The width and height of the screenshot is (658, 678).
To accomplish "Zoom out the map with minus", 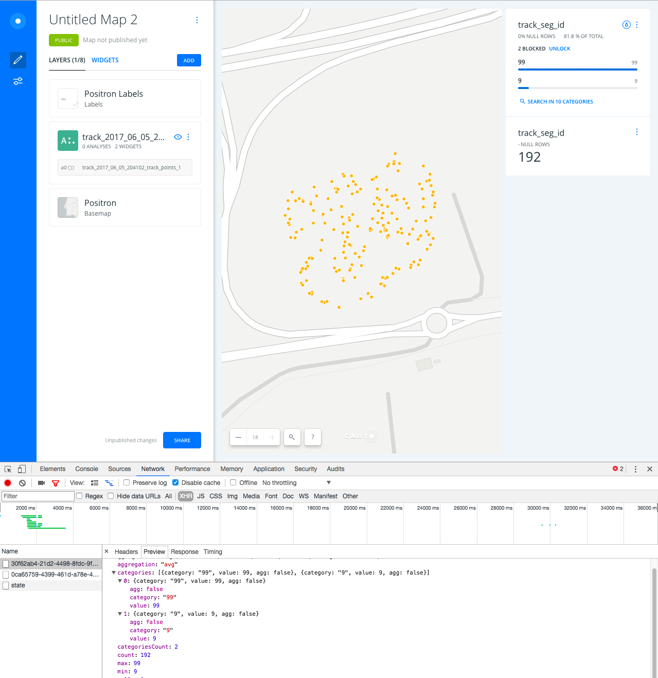I will (x=238, y=437).
